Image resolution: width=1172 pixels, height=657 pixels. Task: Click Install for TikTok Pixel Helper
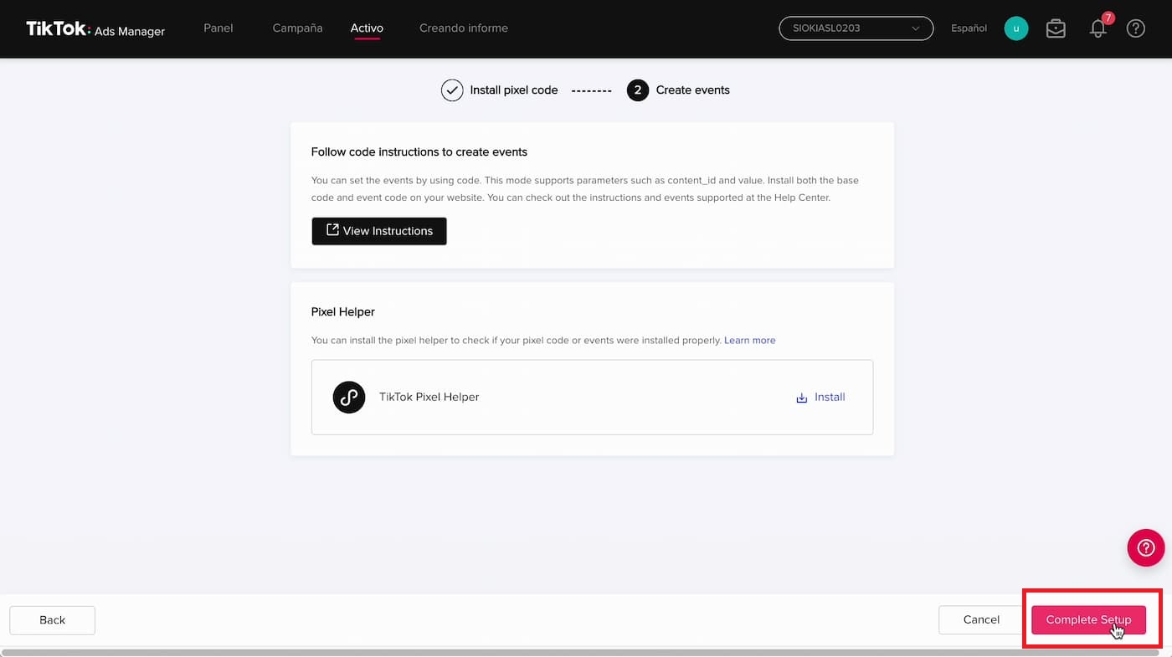click(820, 398)
